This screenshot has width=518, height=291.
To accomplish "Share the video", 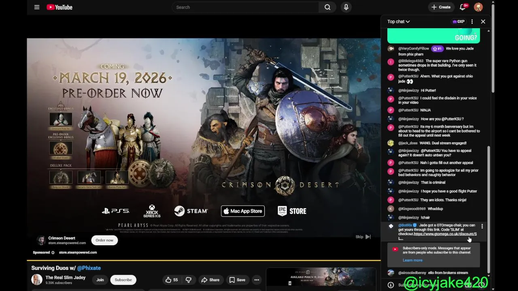I will tap(210, 280).
